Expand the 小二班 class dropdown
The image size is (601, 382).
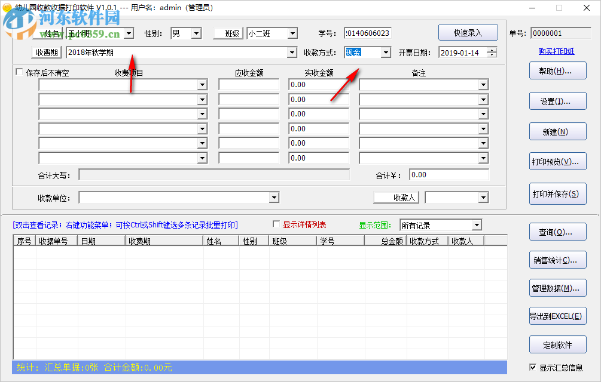(x=293, y=33)
